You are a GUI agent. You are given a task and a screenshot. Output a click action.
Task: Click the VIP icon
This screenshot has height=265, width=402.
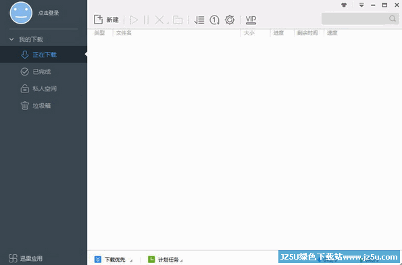[x=251, y=20]
